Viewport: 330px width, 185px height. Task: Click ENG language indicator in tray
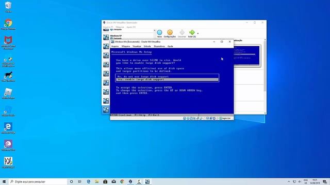pos(306,181)
